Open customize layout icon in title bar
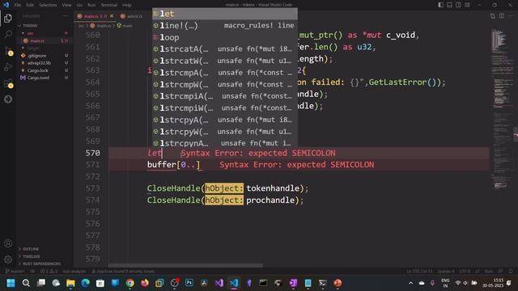518x291 pixels. (x=467, y=5)
